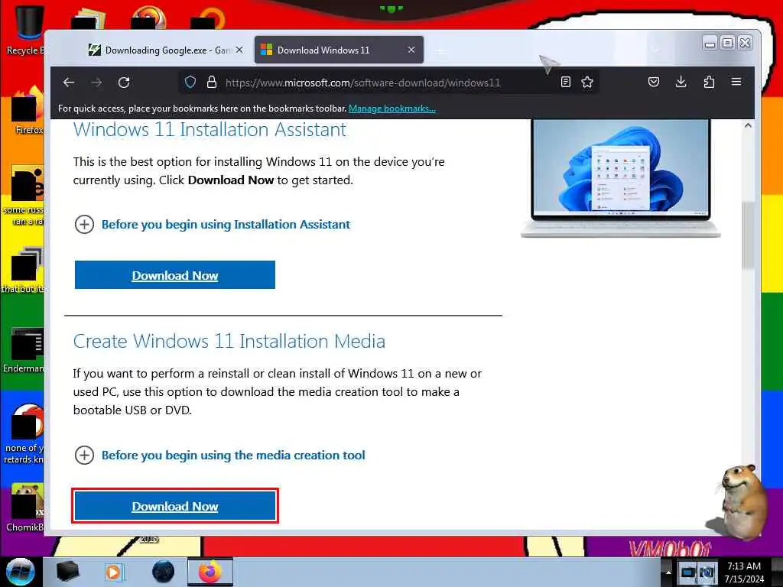Click the forward navigation arrow
783x587 pixels.
(96, 83)
